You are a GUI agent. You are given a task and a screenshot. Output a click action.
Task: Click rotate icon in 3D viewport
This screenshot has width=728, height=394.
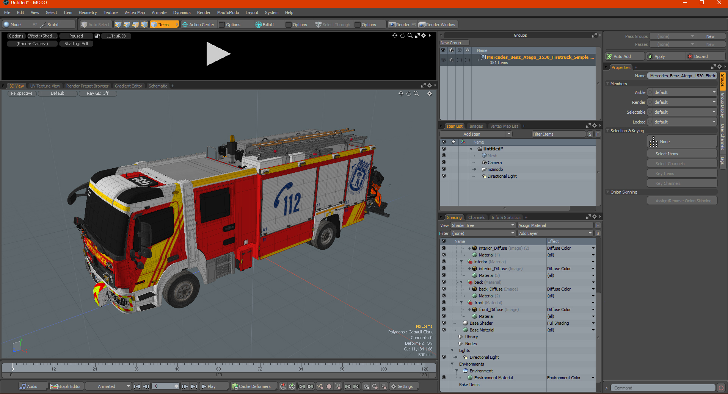pos(408,94)
